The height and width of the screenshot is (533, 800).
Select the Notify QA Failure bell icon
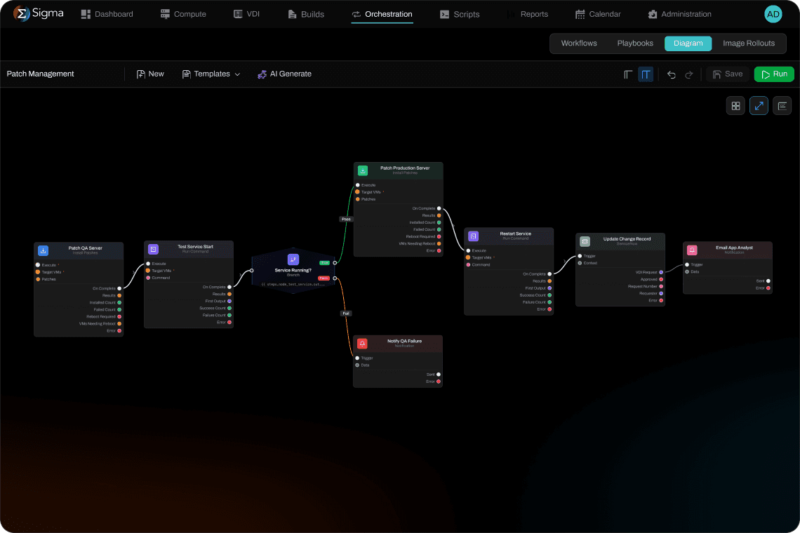[362, 343]
